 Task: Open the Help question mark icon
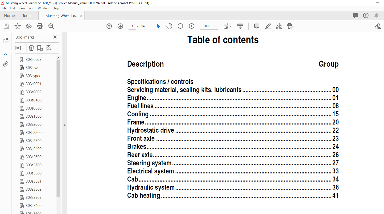[x=366, y=16]
